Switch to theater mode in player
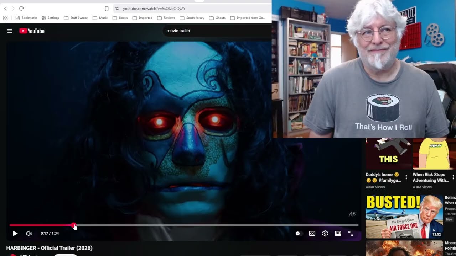This screenshot has height=256, width=456. 338,233
